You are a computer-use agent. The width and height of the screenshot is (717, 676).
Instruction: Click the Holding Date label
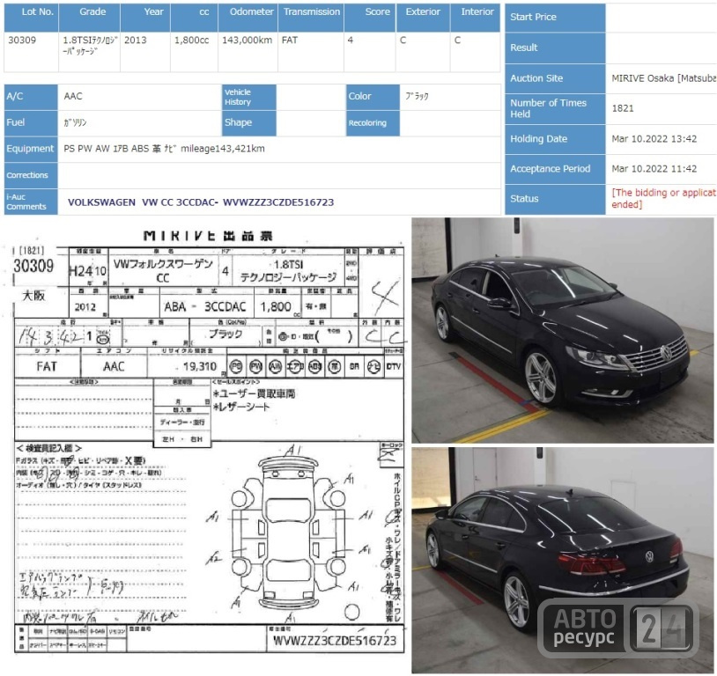point(555,139)
